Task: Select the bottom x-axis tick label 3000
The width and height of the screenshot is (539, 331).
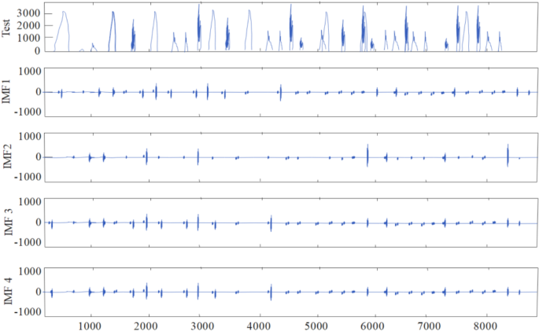Action: tap(203, 325)
